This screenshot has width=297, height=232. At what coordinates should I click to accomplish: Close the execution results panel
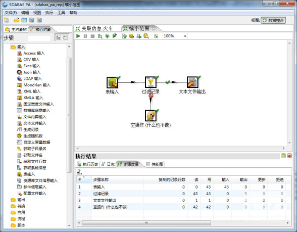pyautogui.click(x=289, y=156)
